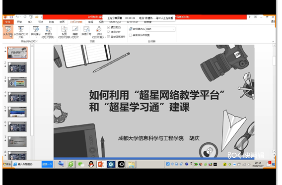Screen dimensions: 282x185
Task: Click the slide title text
Action: pyautogui.click(x=157, y=101)
